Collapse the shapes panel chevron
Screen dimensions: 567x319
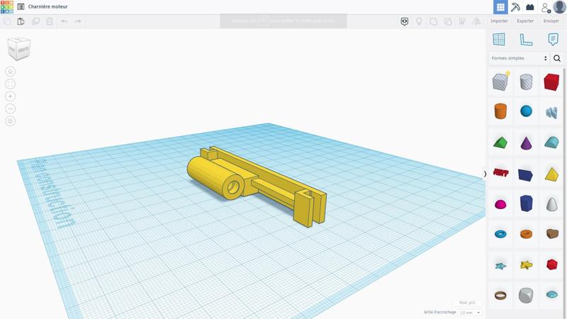point(485,174)
